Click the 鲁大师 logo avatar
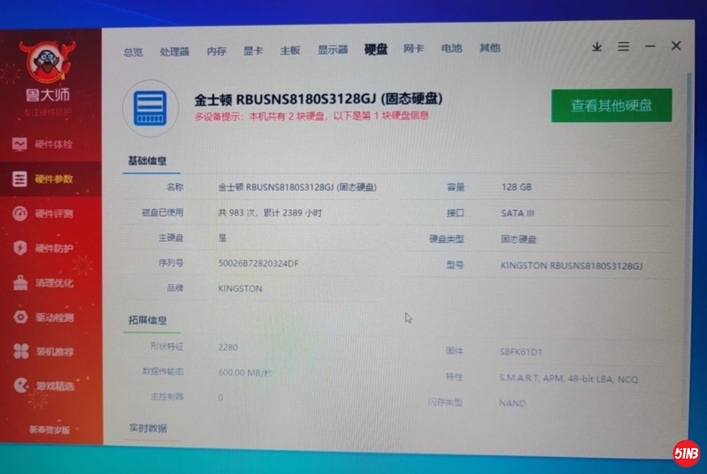Image resolution: width=707 pixels, height=474 pixels. [47, 63]
